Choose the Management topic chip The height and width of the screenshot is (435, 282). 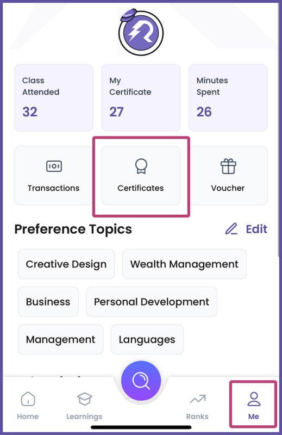tap(61, 339)
